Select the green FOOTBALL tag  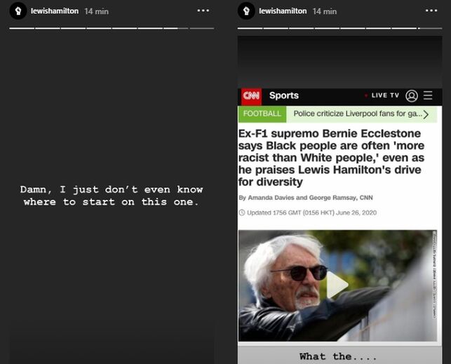[x=262, y=114]
